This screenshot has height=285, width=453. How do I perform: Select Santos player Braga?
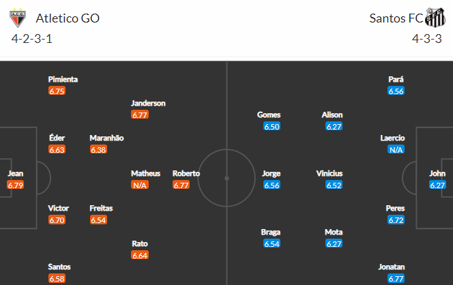272,232
